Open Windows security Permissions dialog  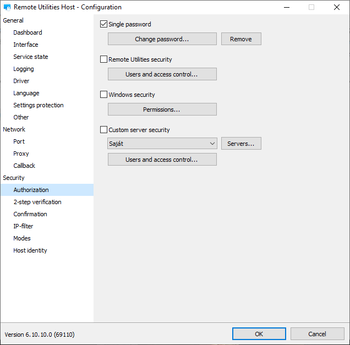click(162, 109)
